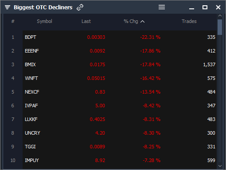Open the NEXCF ticker
226x170 pixels.
(x=32, y=92)
